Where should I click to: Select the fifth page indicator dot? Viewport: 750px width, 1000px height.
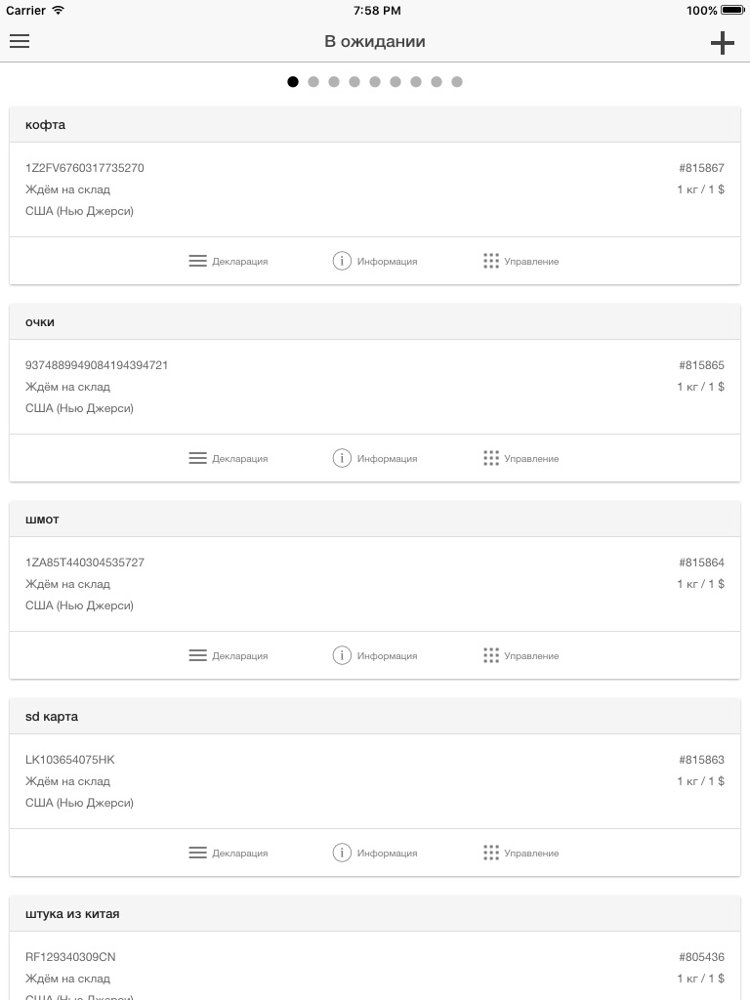pyautogui.click(x=375, y=82)
